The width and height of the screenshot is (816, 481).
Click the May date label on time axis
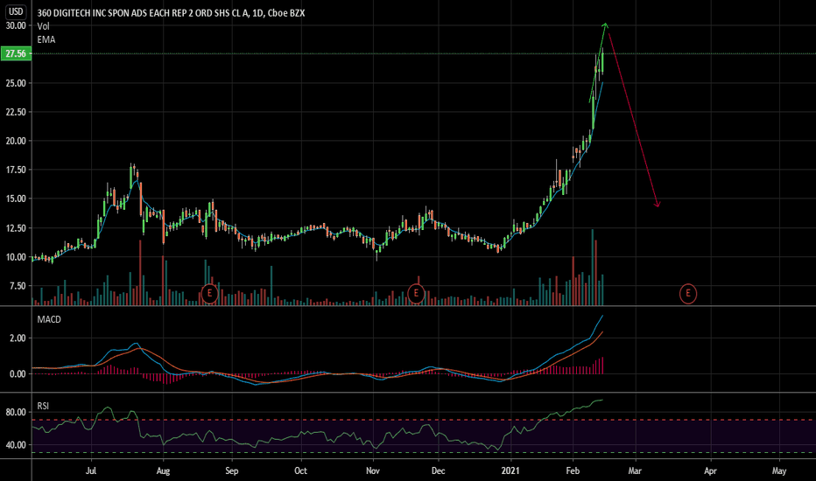point(778,471)
